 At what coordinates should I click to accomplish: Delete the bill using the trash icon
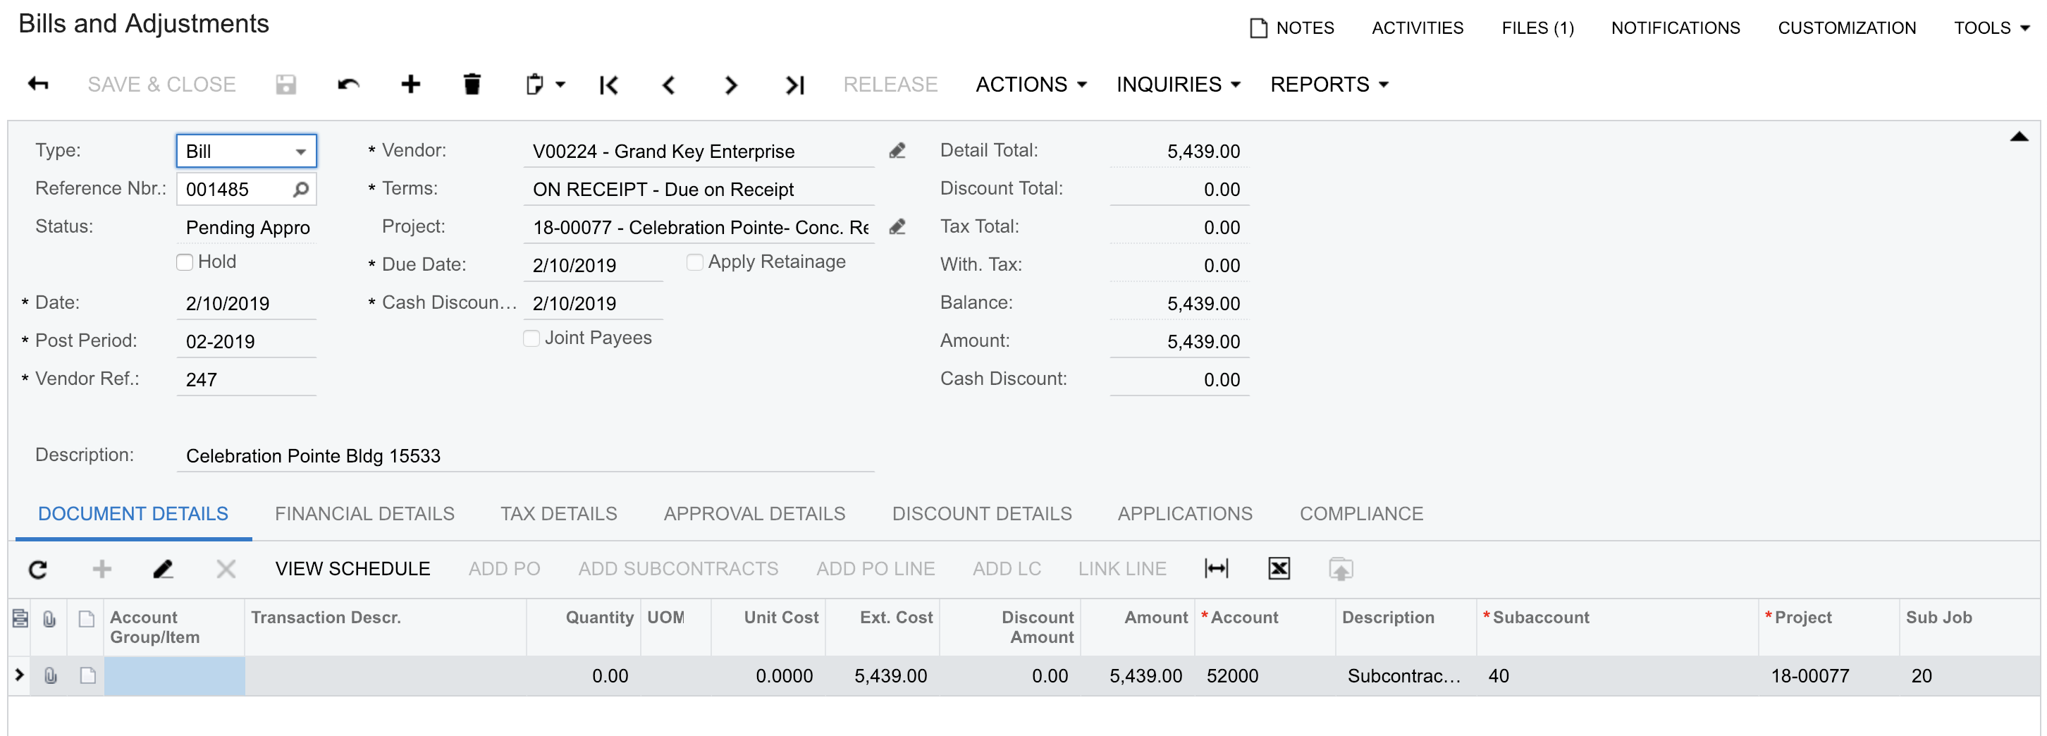point(472,85)
